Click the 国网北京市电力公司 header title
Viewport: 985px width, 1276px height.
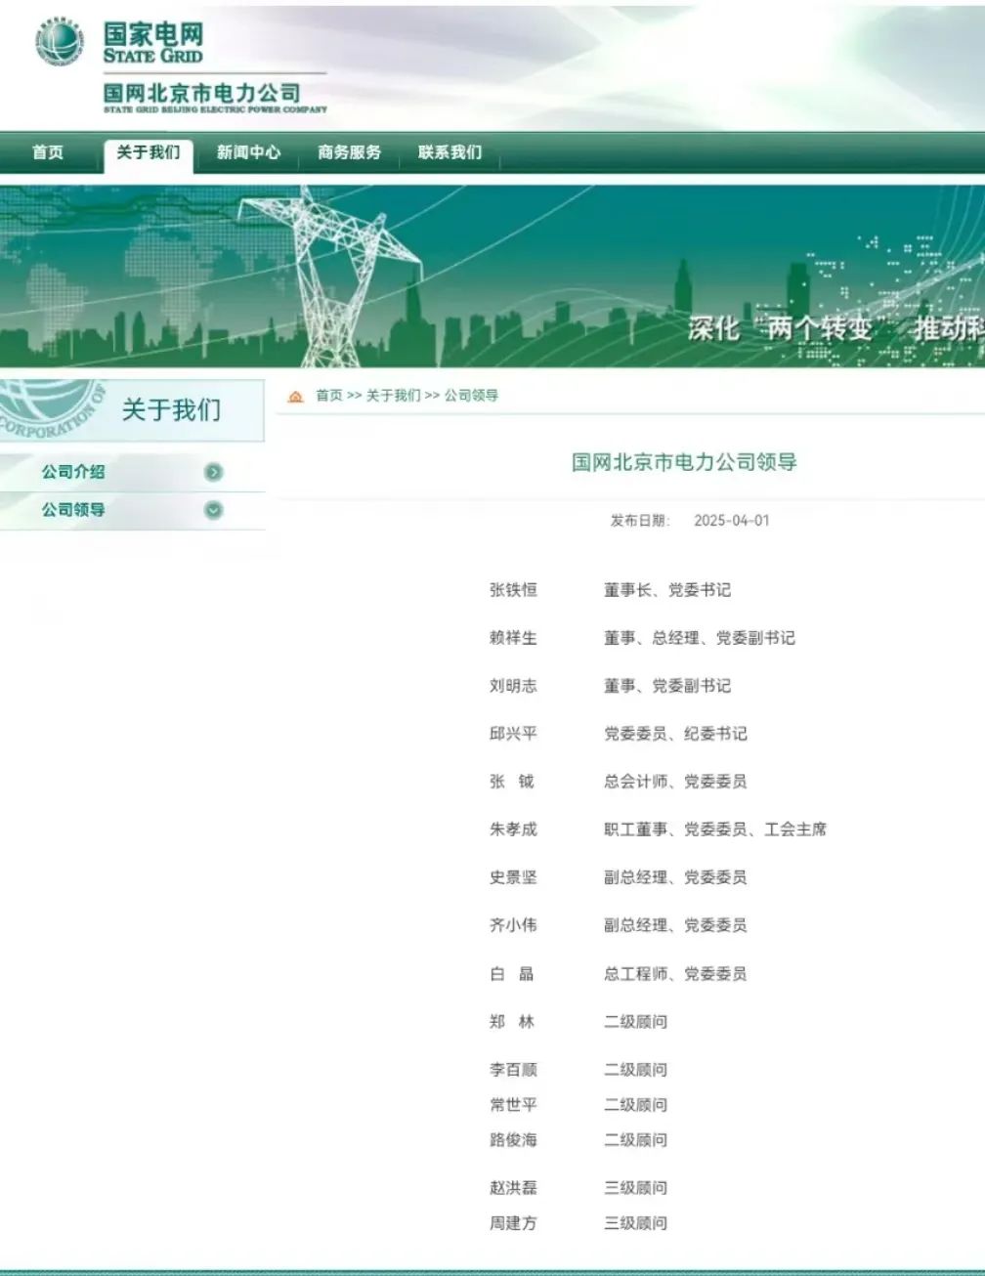(202, 94)
